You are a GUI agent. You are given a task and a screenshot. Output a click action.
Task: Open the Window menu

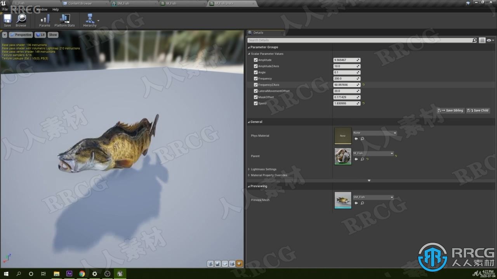click(x=42, y=9)
